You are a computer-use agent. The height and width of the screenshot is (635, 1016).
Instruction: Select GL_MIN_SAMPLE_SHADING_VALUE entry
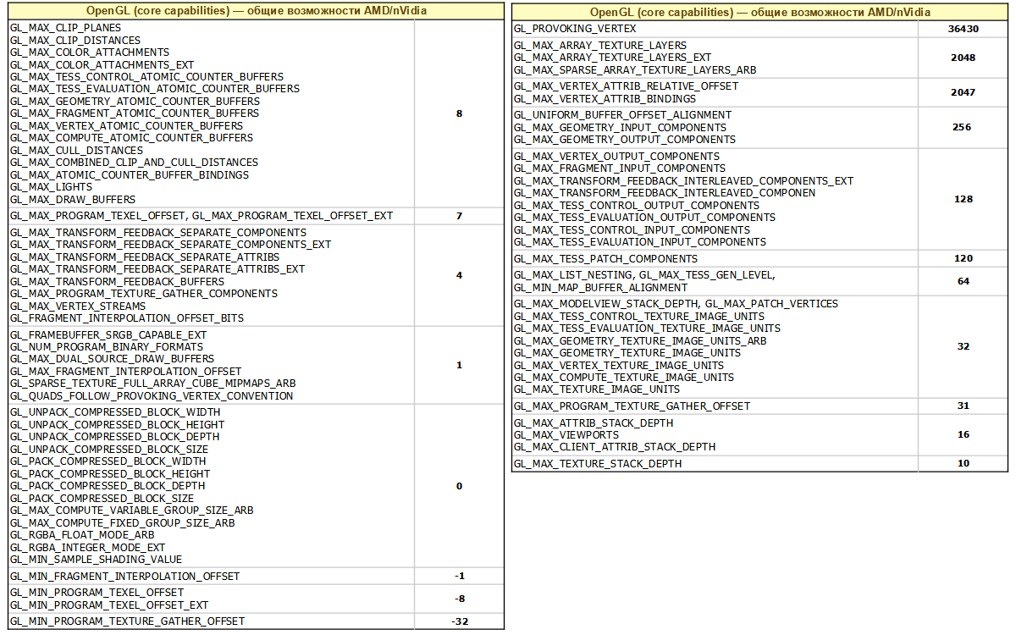point(96,560)
